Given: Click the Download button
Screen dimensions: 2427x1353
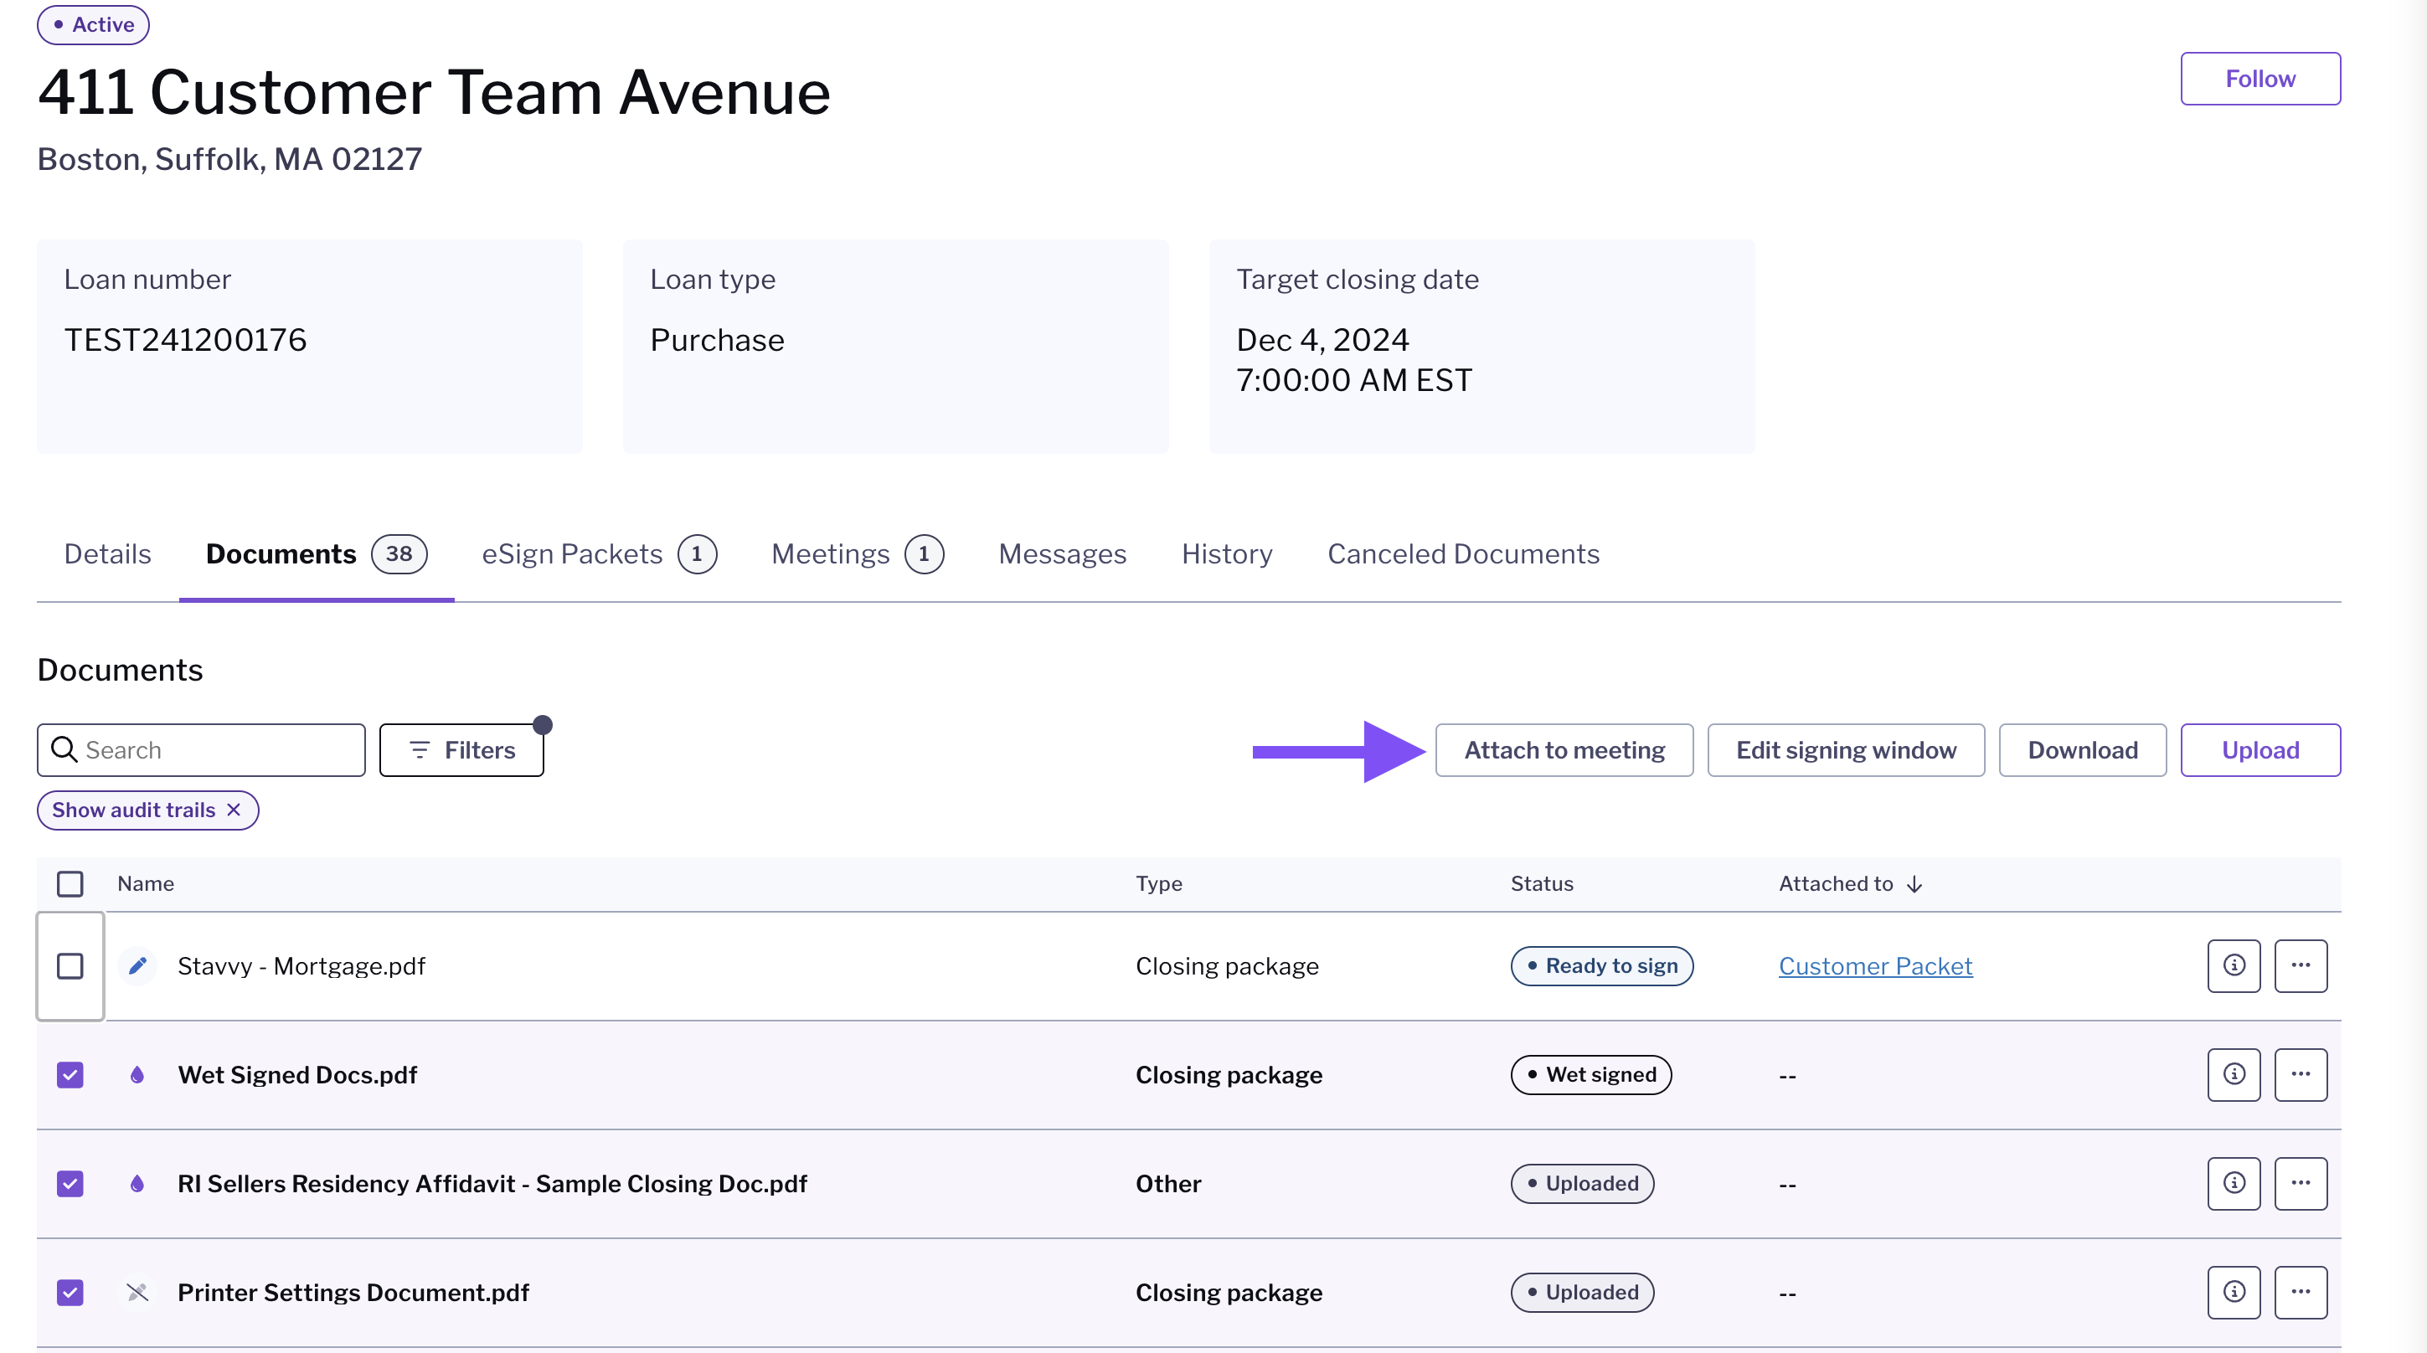Looking at the screenshot, I should pos(2082,750).
